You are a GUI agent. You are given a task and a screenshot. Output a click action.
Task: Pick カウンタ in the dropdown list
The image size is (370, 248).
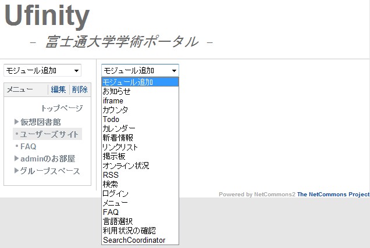click(140, 110)
